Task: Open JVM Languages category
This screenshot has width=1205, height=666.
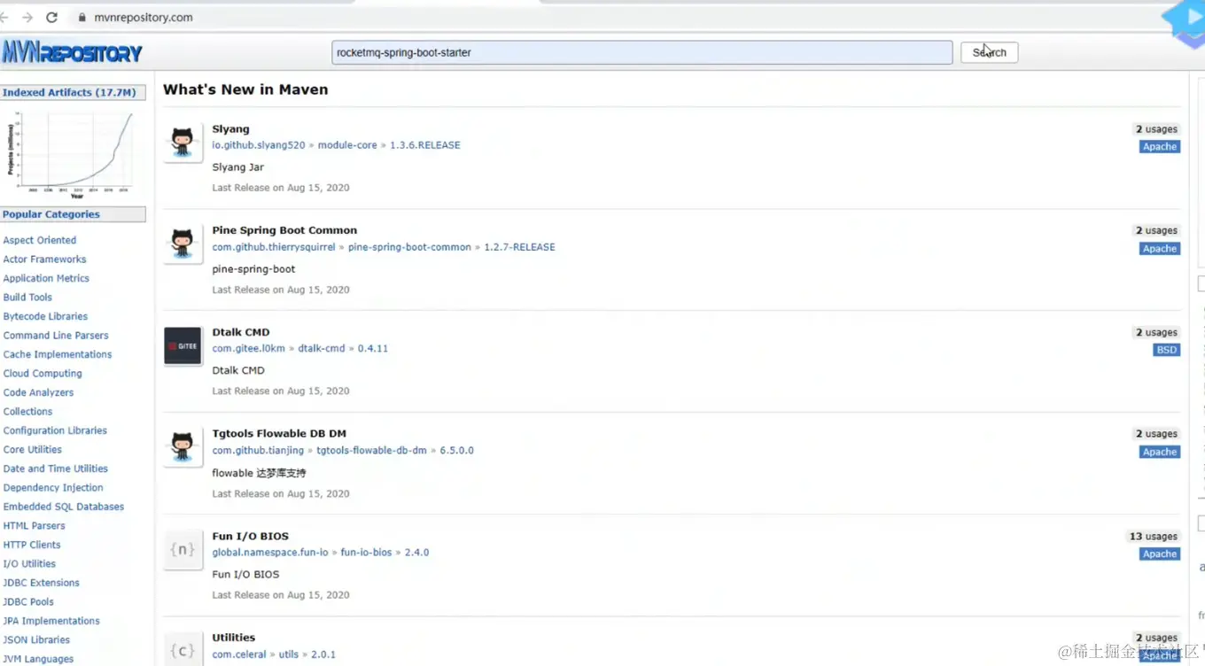Action: pos(38,659)
